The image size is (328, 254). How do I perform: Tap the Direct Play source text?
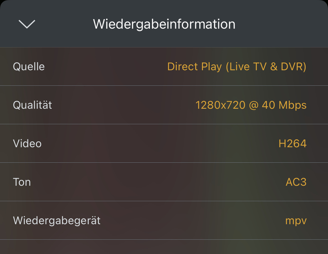pos(194,67)
